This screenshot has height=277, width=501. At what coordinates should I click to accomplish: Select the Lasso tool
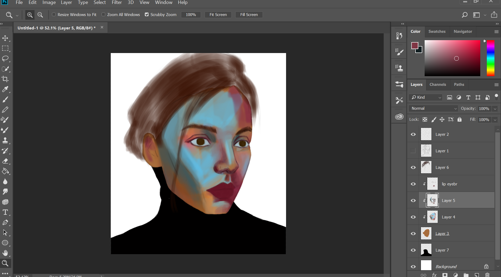5,59
